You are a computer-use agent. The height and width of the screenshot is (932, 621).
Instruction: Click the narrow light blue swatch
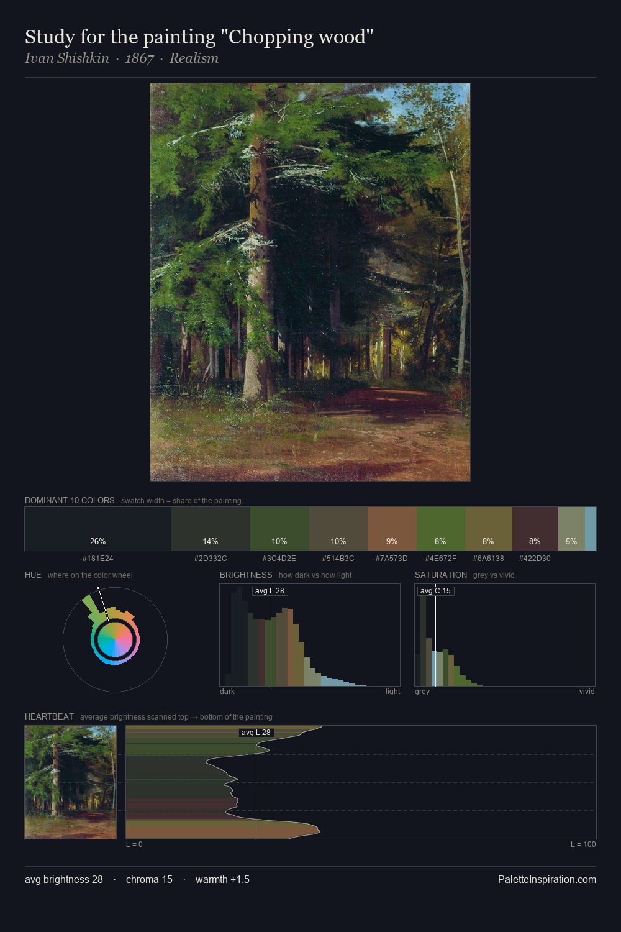[x=591, y=529]
